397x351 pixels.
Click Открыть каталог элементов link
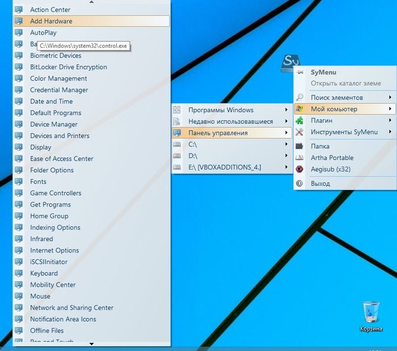[x=345, y=83]
